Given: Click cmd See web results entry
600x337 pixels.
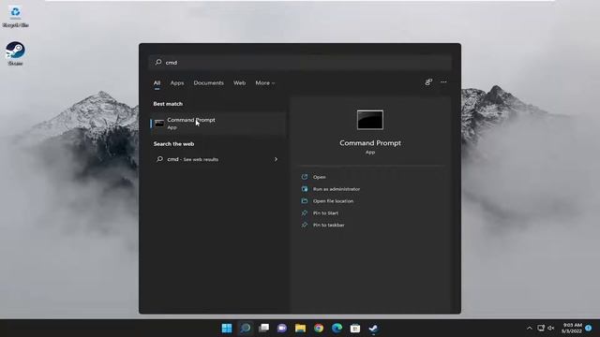Looking at the screenshot, I should click(217, 159).
